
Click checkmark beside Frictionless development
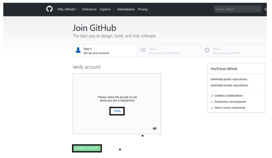211,102
